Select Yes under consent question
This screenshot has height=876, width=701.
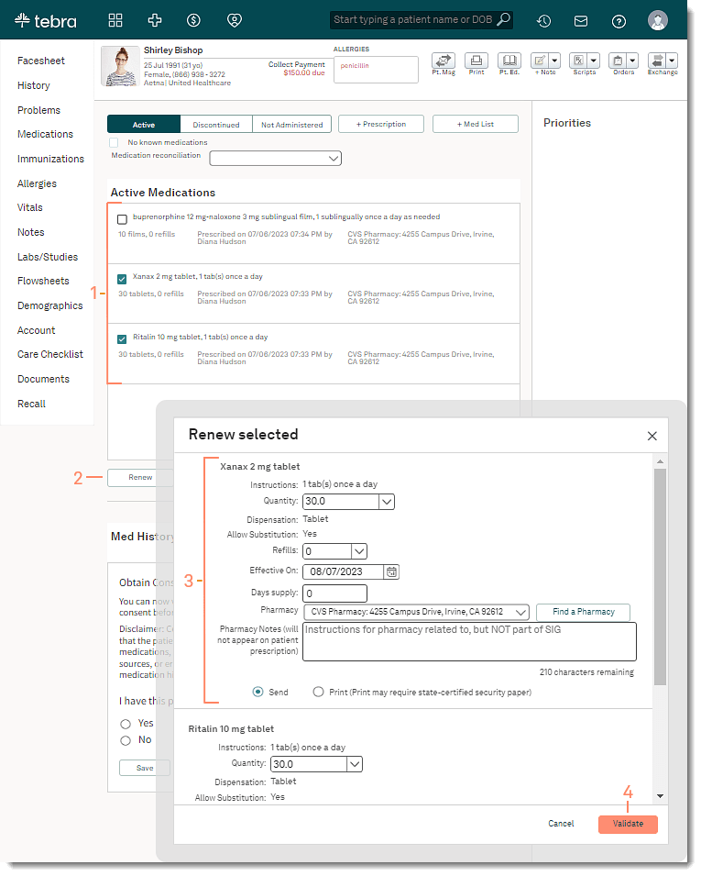(126, 724)
